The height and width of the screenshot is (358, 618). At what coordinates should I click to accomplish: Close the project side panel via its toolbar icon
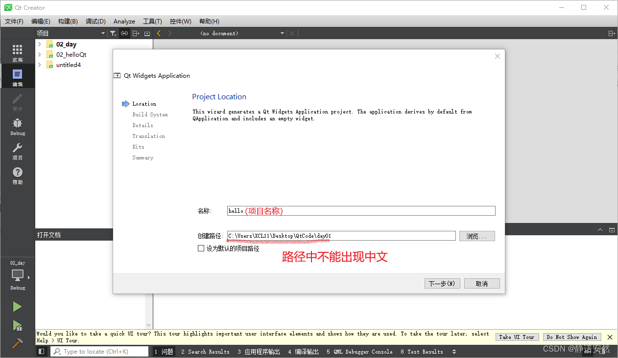click(147, 33)
